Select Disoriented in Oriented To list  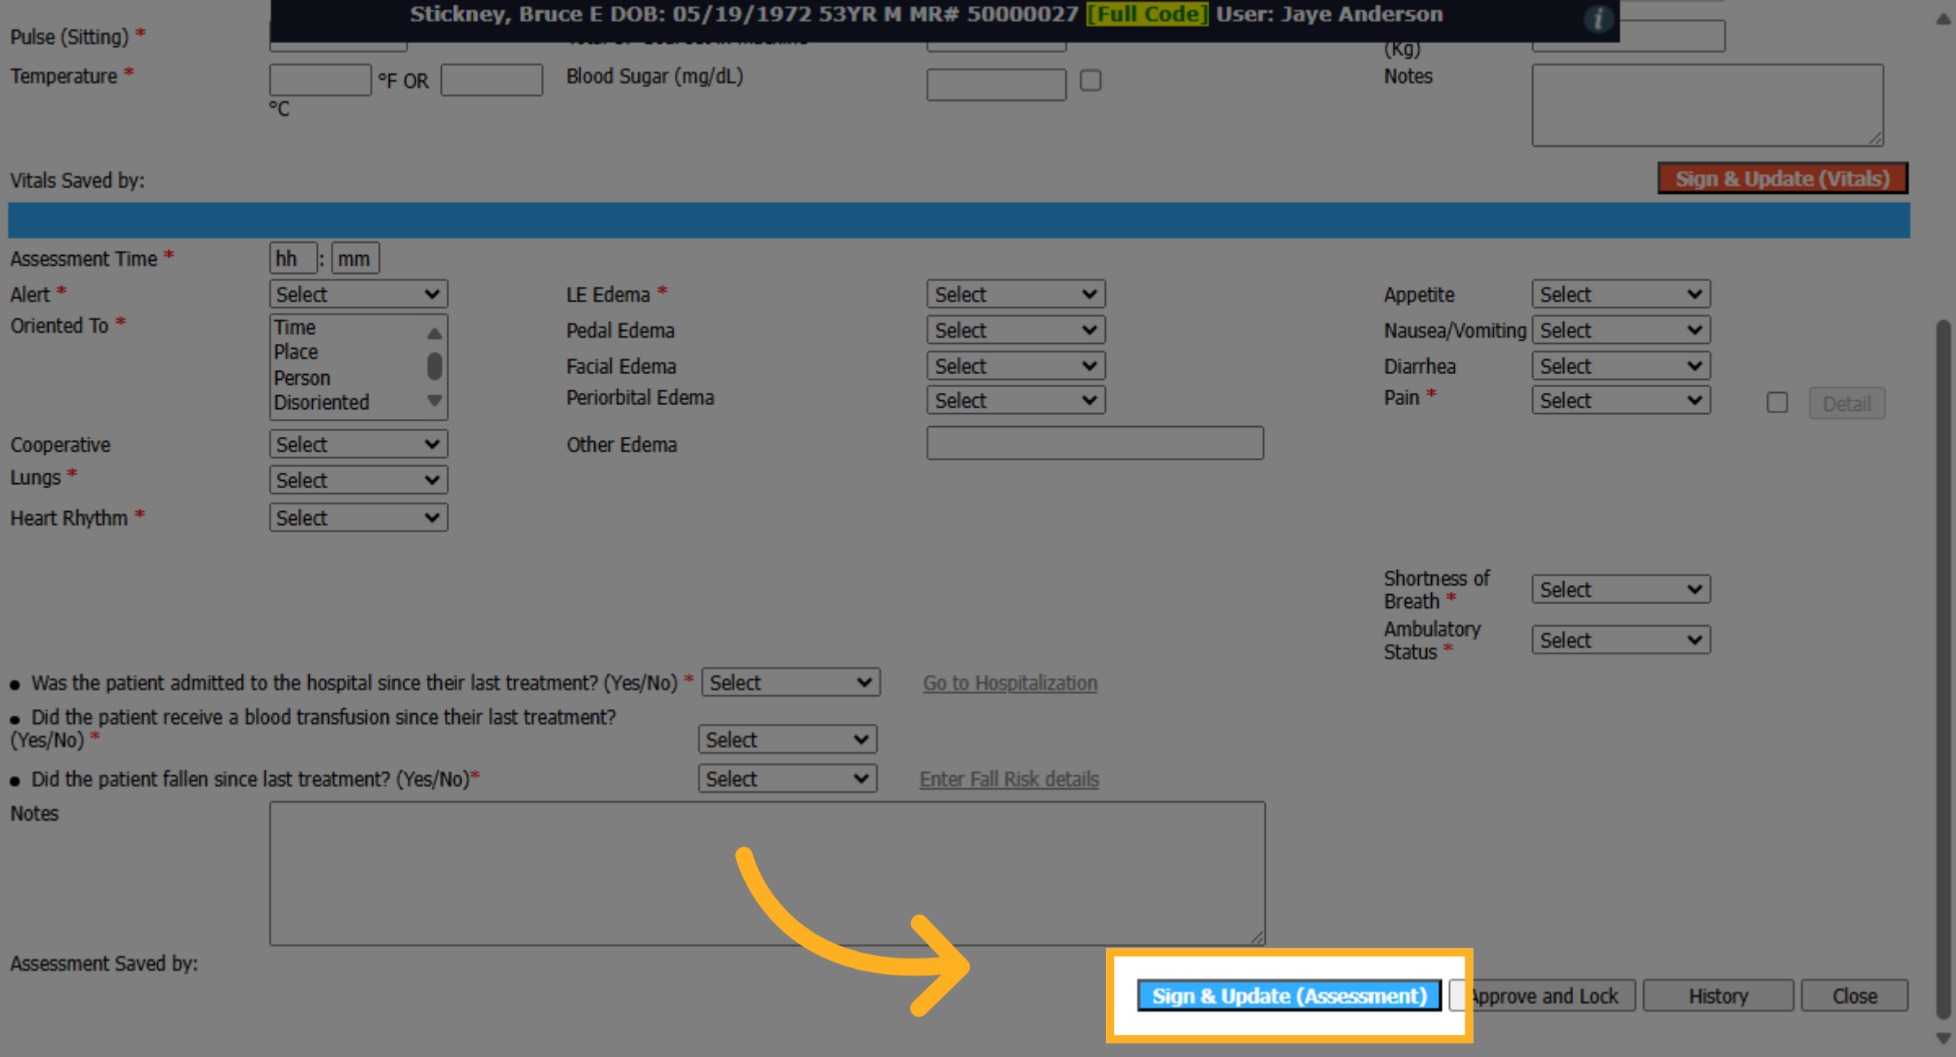(321, 403)
